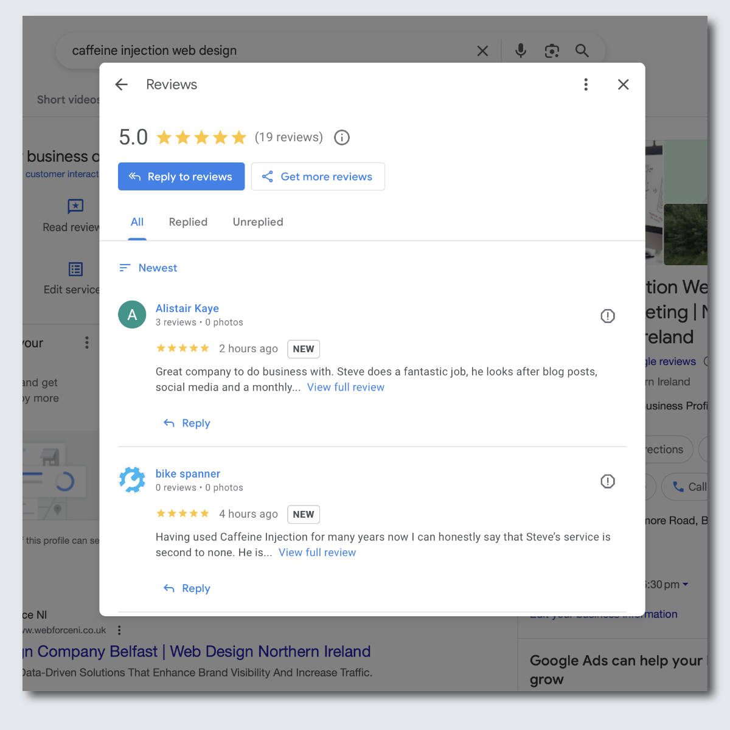This screenshot has width=730, height=730.
Task: Switch to the Replied tab
Action: (x=188, y=222)
